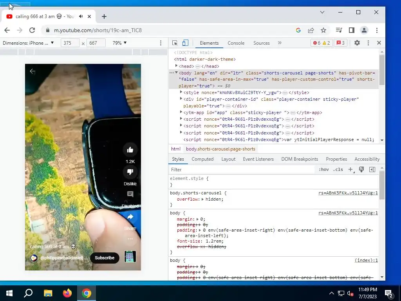Toggle rendering emulations paintbrush icon
Screen dimensions: 401x301
361,169
